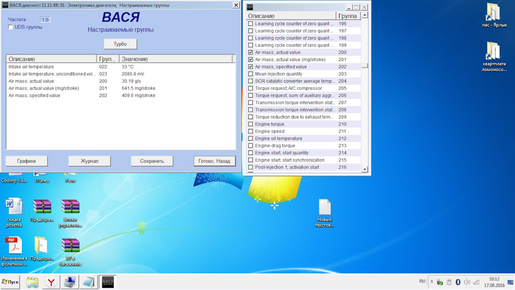Check 'Mean injection quantity' group 203
515x290 pixels.
[251, 74]
